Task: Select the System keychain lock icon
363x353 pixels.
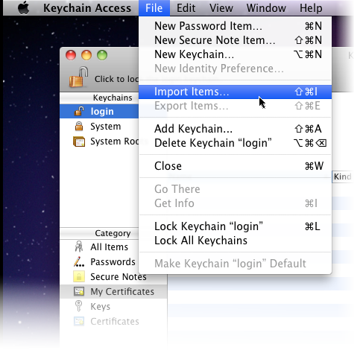Action: [x=79, y=126]
